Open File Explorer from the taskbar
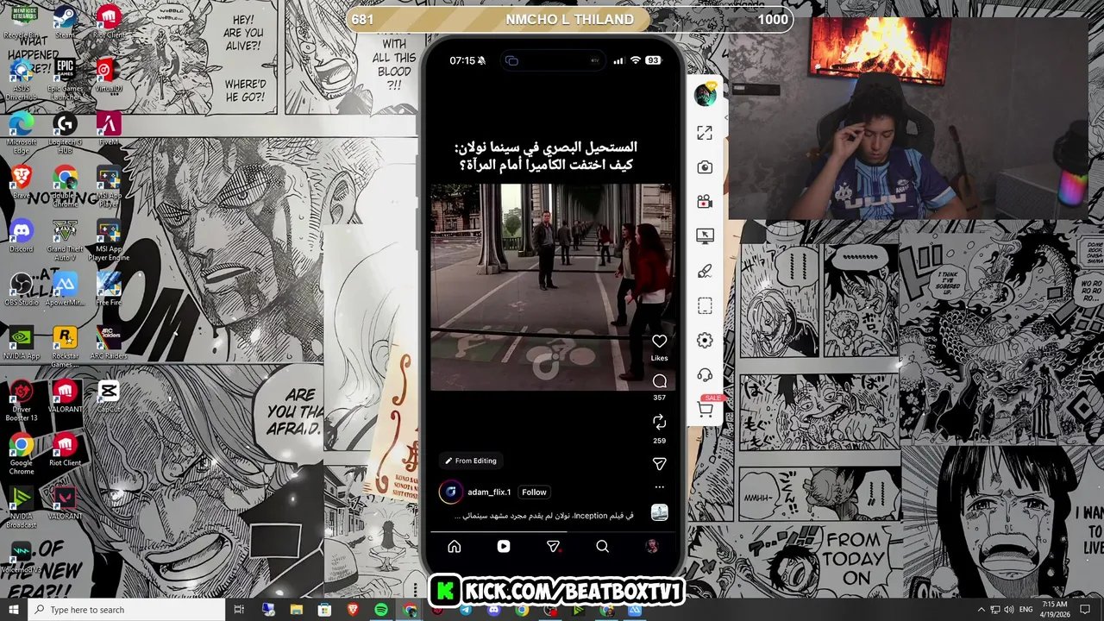Image resolution: width=1104 pixels, height=621 pixels. [x=297, y=610]
